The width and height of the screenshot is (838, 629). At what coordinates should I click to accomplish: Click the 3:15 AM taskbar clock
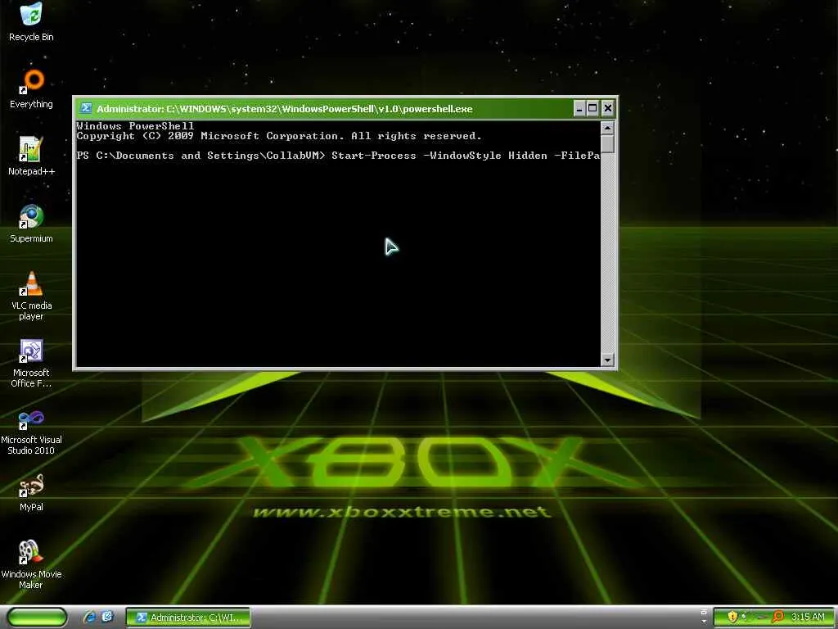point(808,617)
